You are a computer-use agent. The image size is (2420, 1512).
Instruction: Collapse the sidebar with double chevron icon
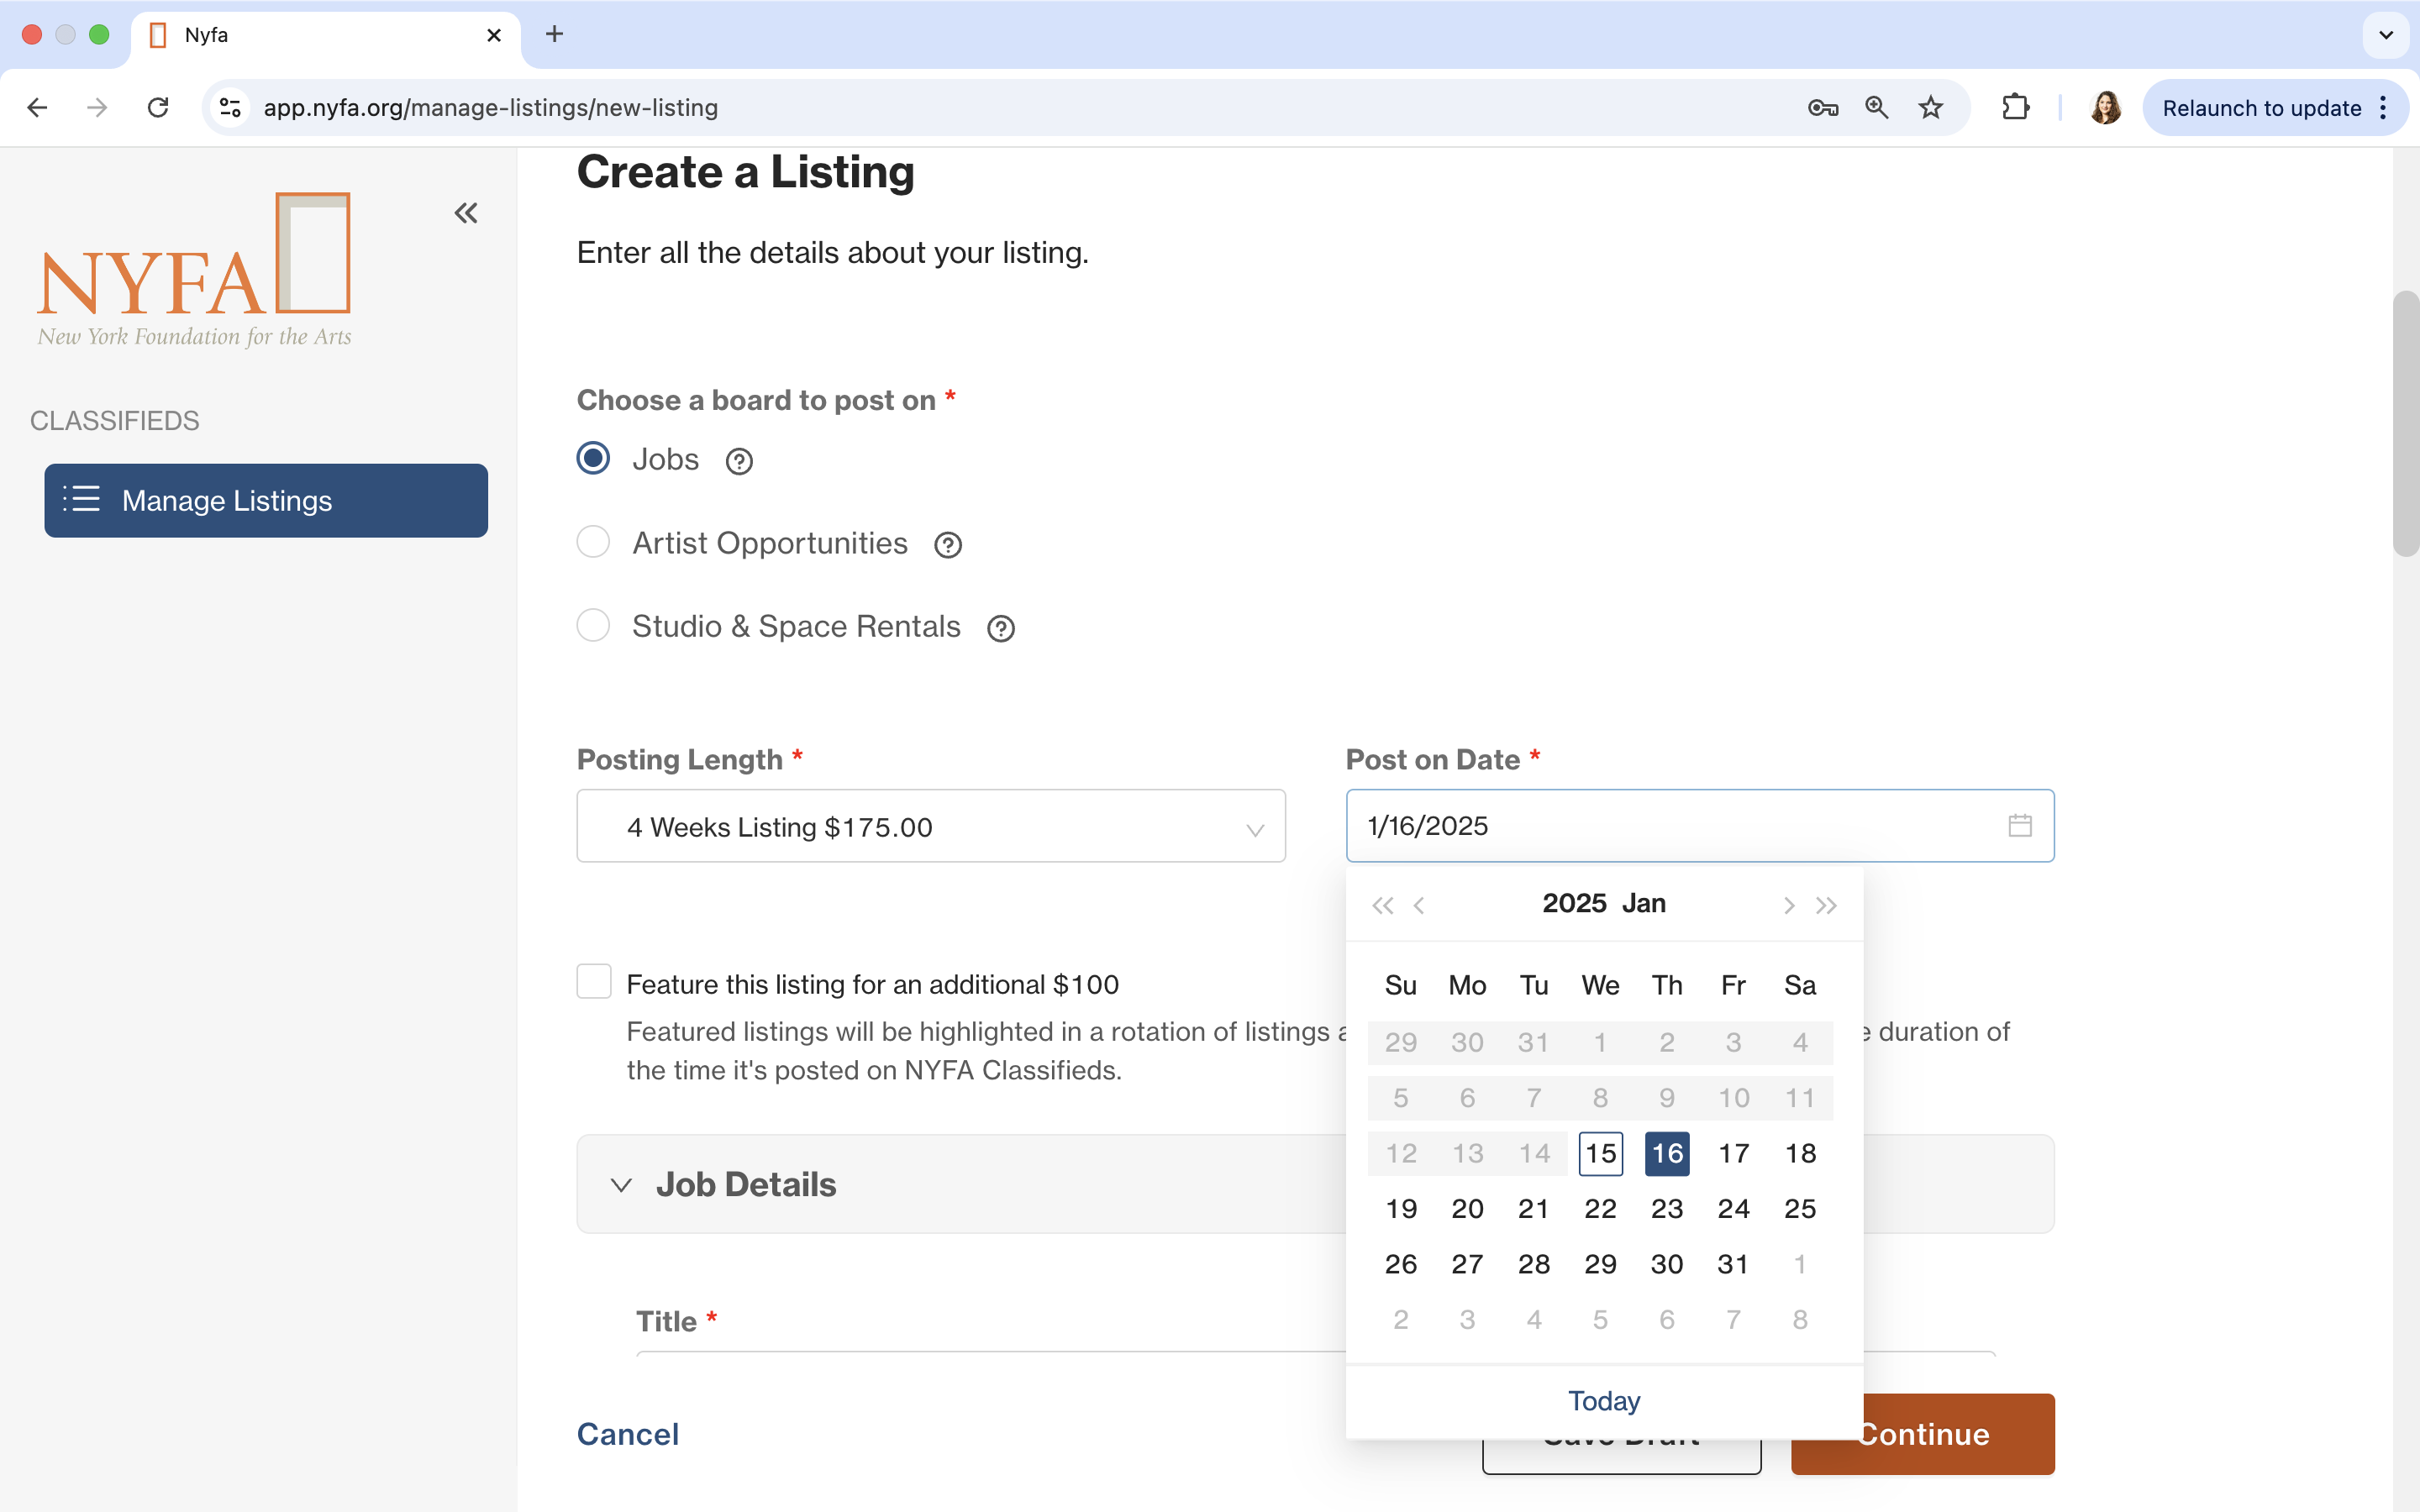[466, 213]
